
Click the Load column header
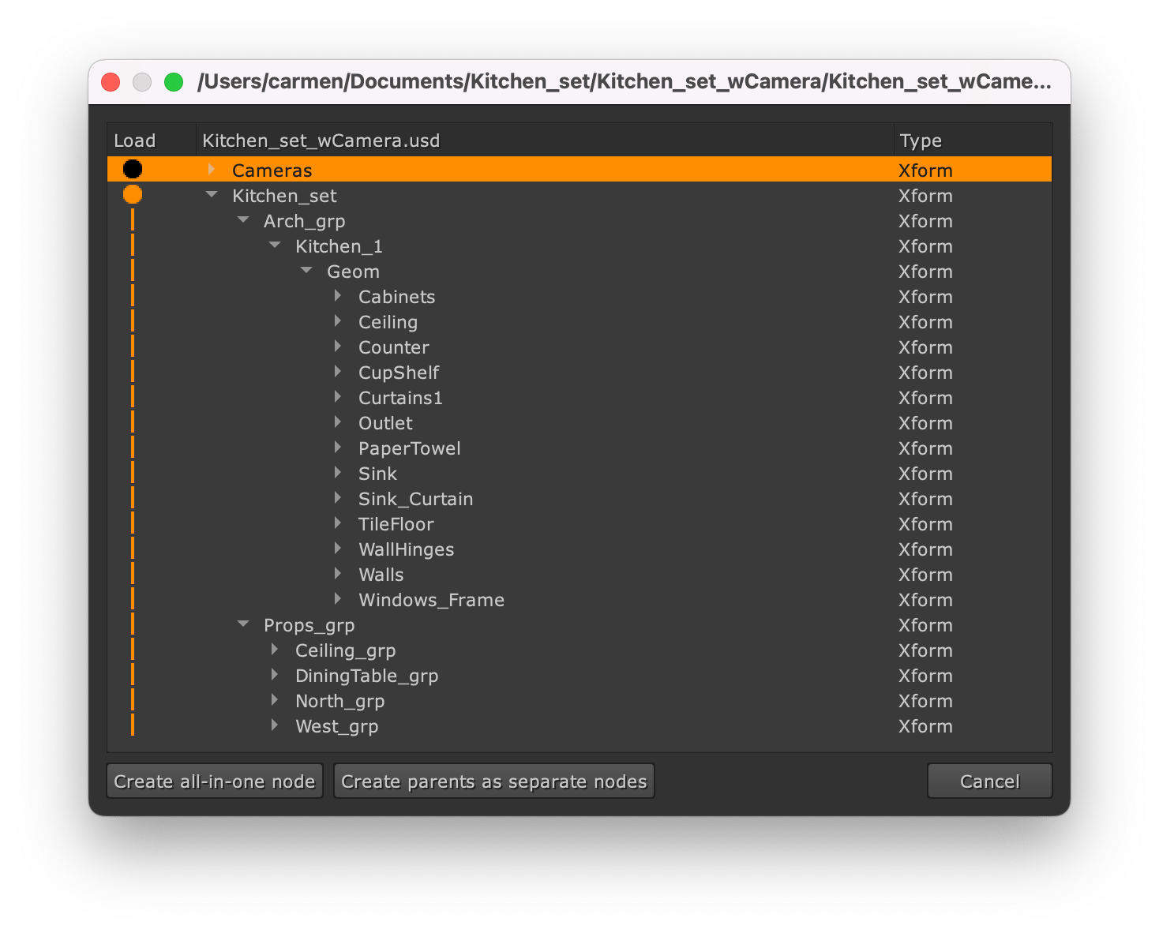(x=133, y=140)
